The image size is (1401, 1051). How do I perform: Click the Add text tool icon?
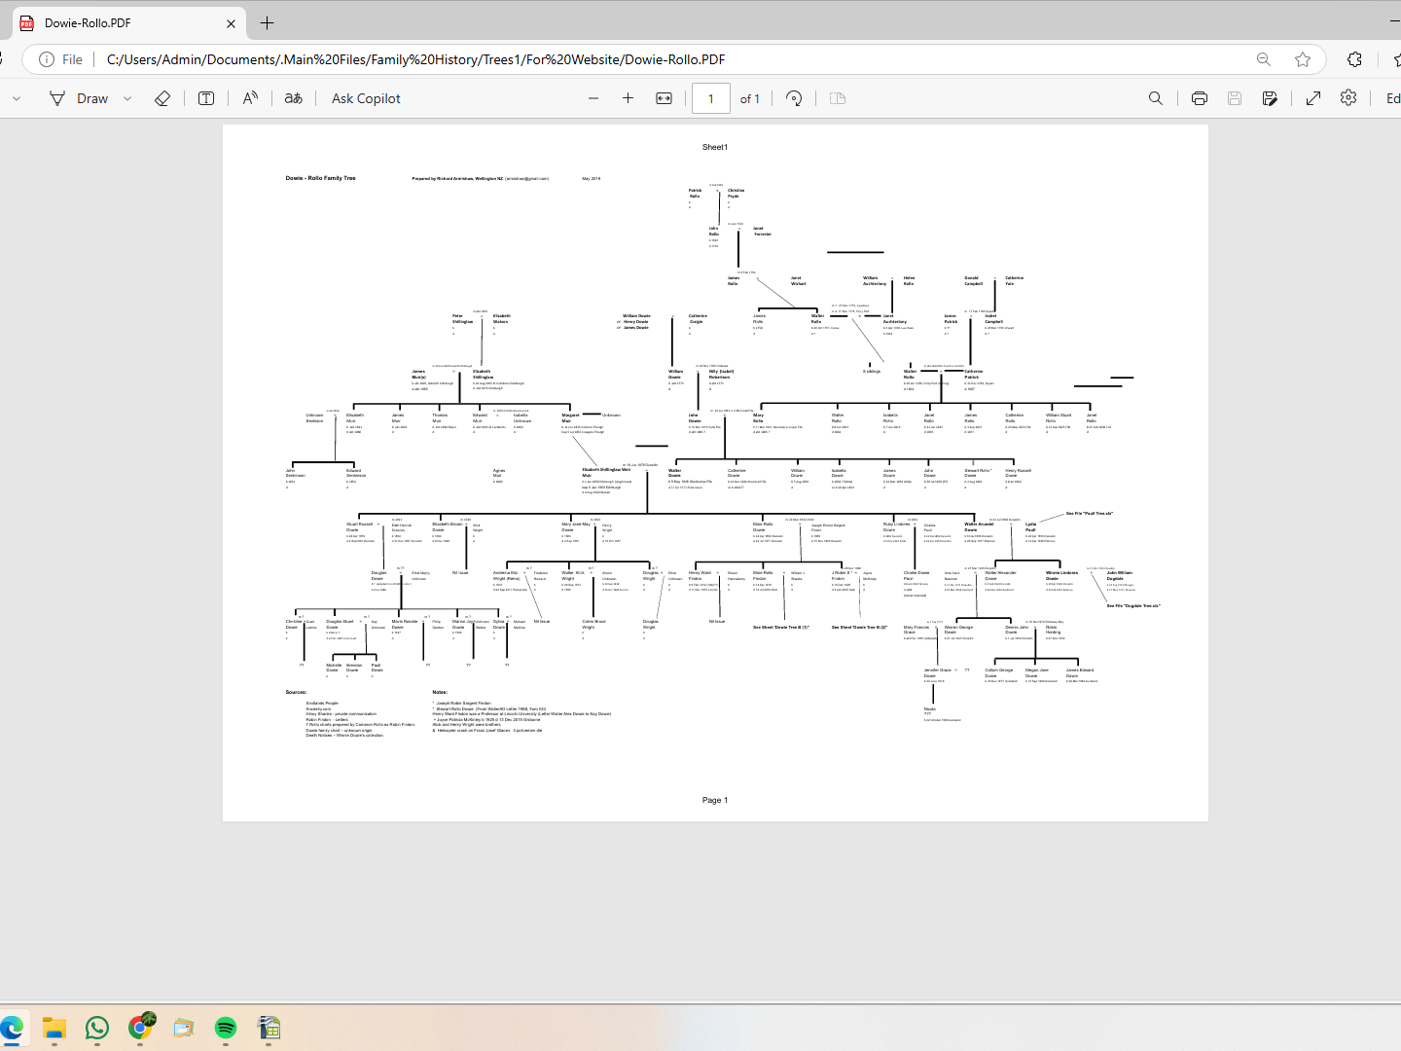(206, 98)
